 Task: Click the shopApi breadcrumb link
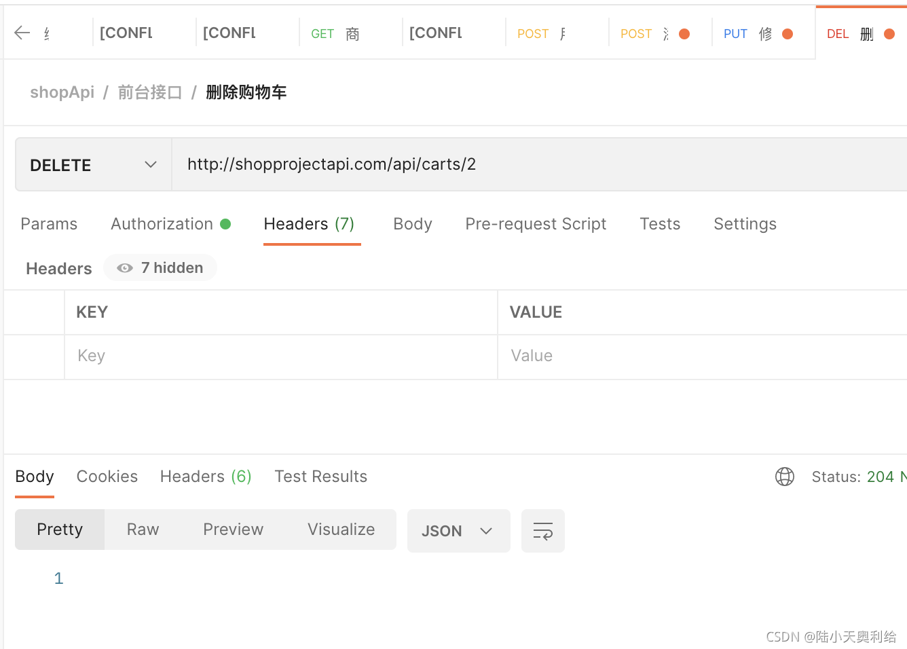click(x=62, y=92)
